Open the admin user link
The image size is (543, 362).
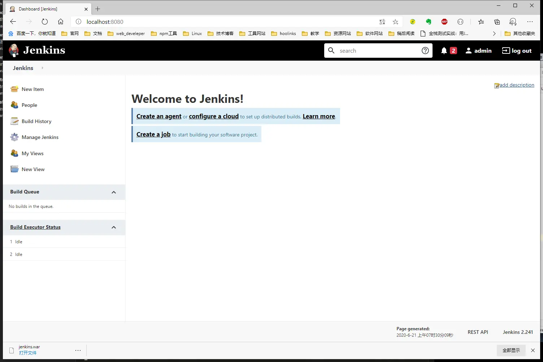pos(478,51)
